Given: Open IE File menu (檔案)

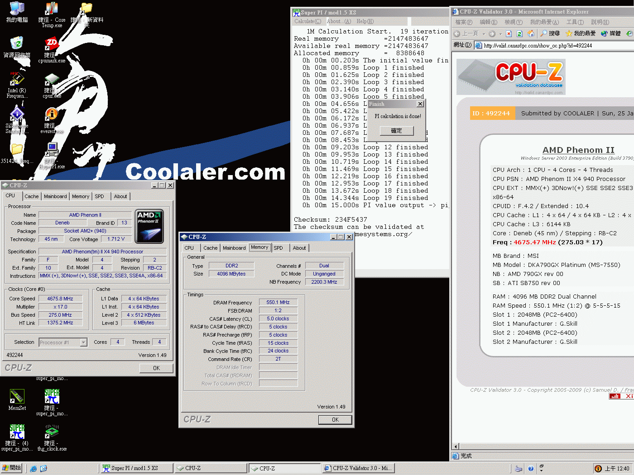Looking at the screenshot, I should (464, 22).
